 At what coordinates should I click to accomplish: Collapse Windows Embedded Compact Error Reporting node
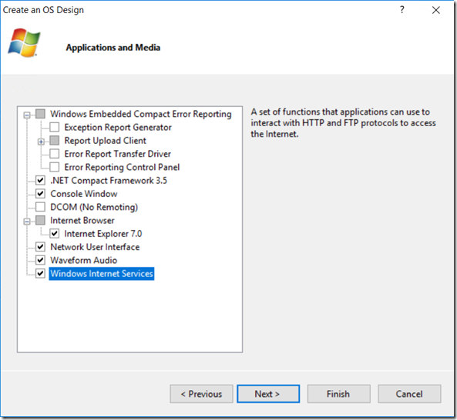(x=27, y=115)
